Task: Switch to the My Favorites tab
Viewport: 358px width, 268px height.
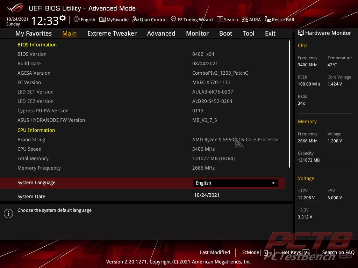Action: 34,33
